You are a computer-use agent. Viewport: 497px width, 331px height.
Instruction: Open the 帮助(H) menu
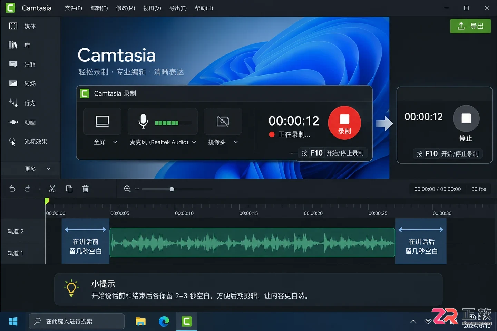click(x=204, y=8)
